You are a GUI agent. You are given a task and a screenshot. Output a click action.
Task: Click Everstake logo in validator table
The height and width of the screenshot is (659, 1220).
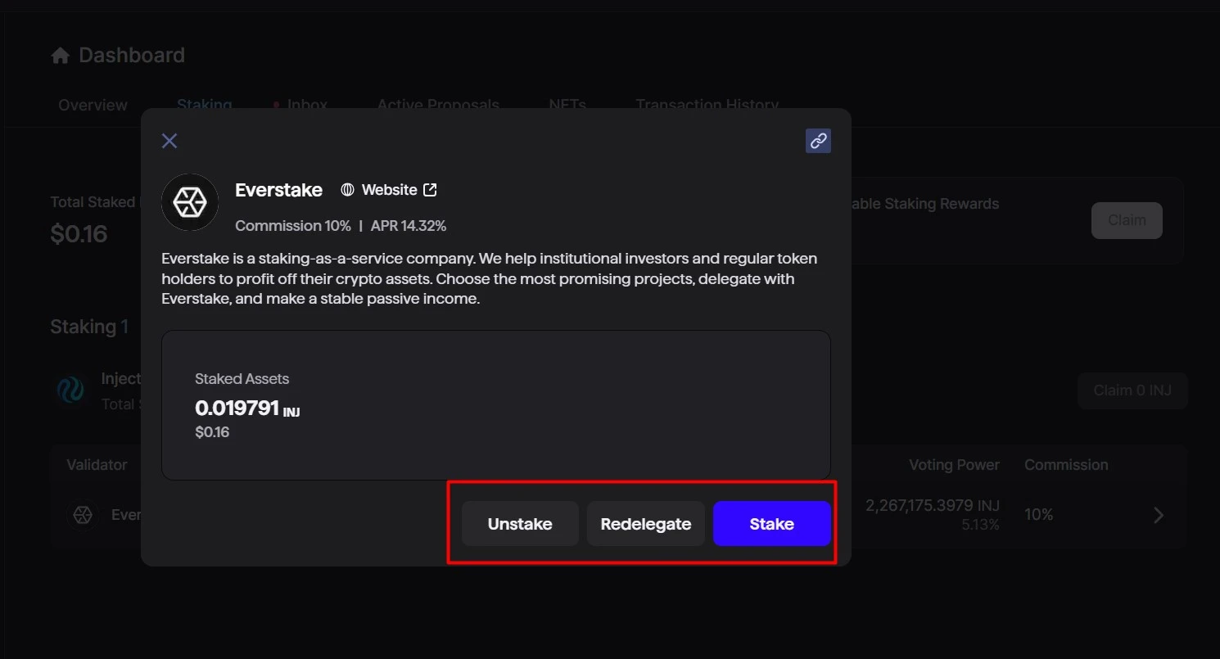pos(83,515)
